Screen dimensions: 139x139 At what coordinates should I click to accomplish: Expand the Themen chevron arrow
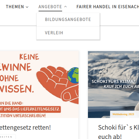click(27, 7)
